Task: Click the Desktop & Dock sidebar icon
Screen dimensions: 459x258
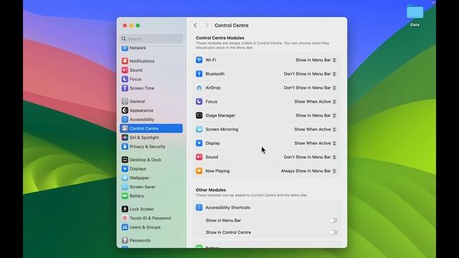Action: point(125,160)
